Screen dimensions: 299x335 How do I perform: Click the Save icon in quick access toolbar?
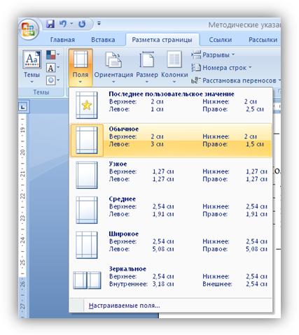(x=50, y=24)
